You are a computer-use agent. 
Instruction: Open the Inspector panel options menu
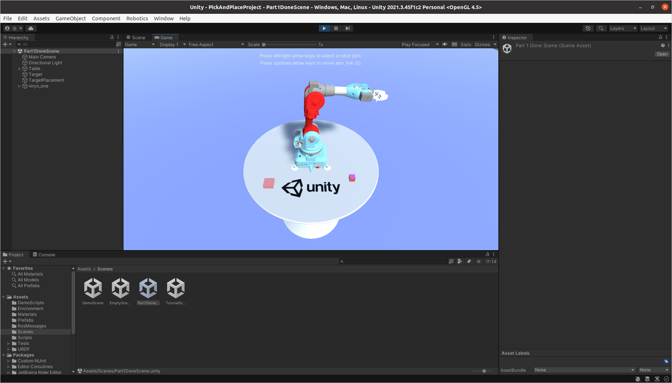[x=667, y=37]
